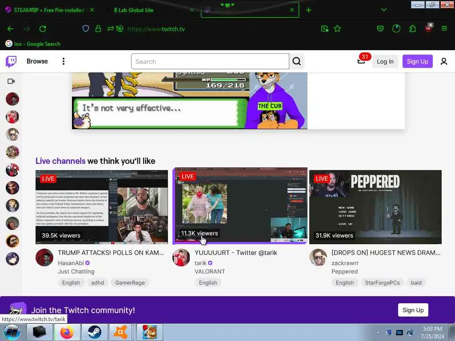Click the camera icon in the left sidebar

[11, 81]
